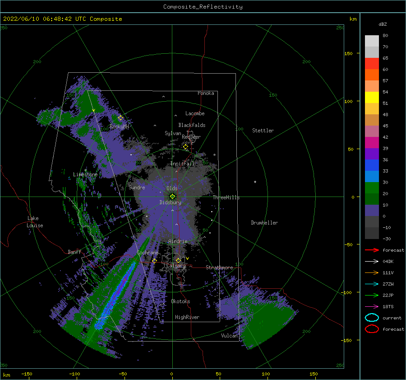Select the Drumheller label

(264, 223)
